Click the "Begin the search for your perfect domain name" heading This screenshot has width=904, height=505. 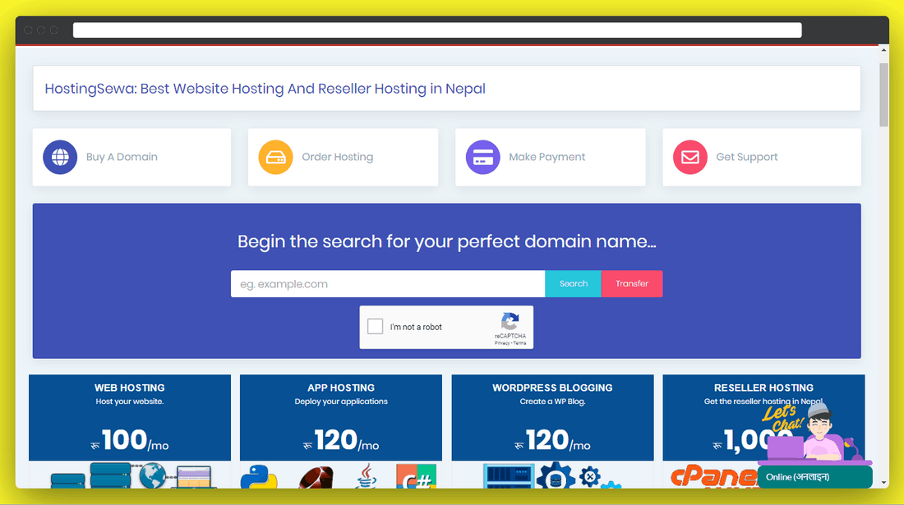pos(447,241)
